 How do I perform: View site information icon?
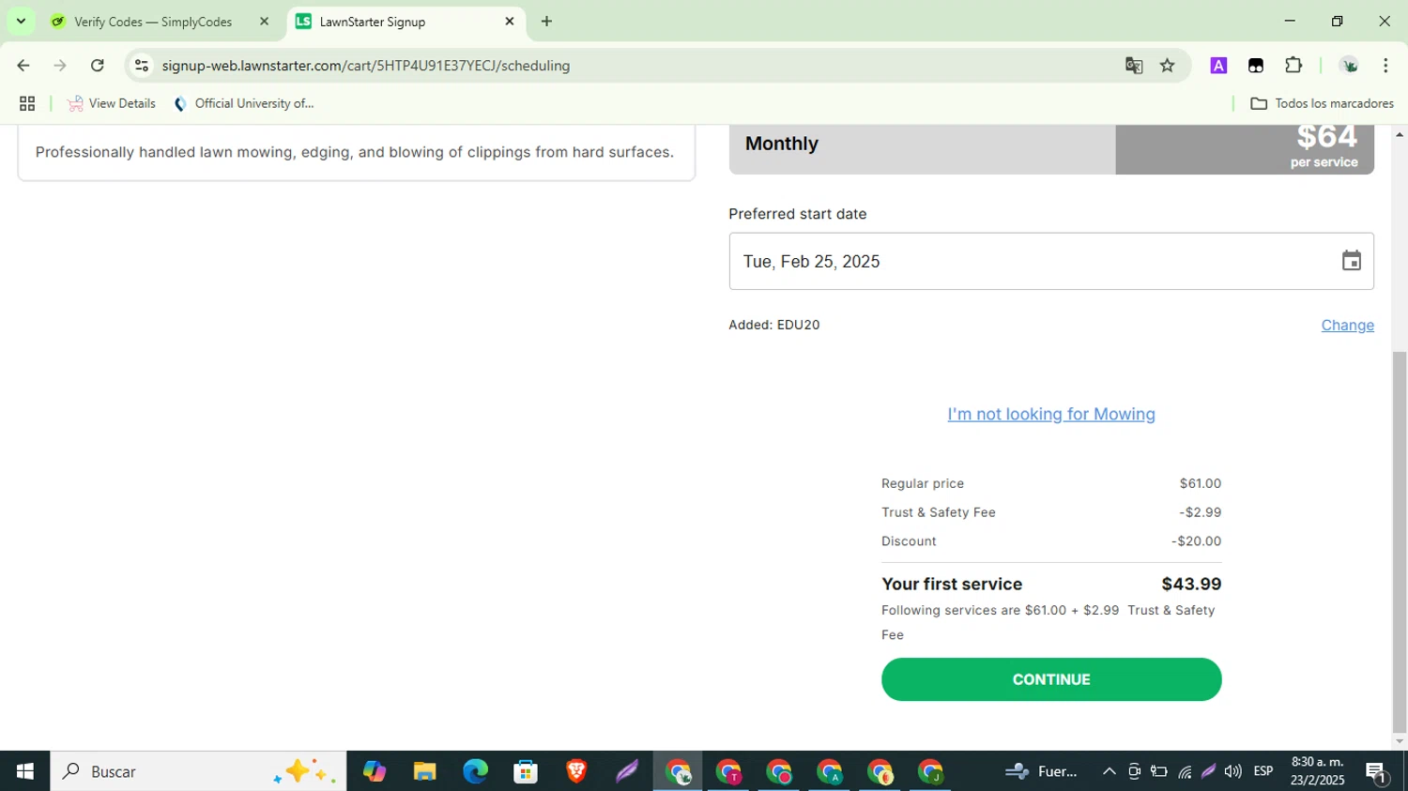coord(142,66)
